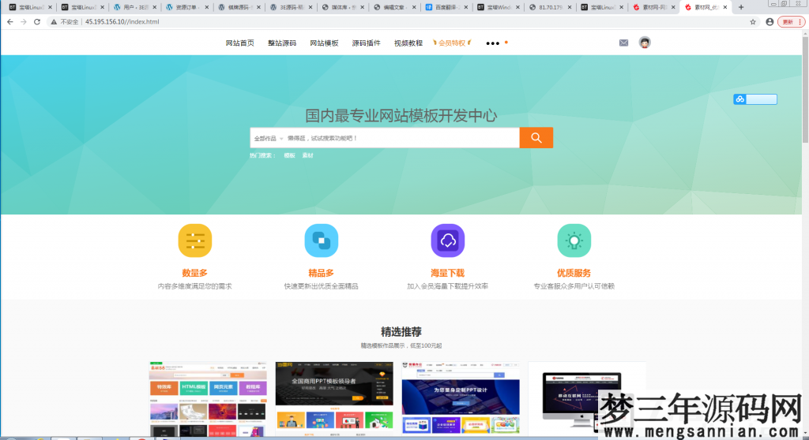Click the 优质服务 green lightbulb icon
This screenshot has width=809, height=440.
coord(574,241)
